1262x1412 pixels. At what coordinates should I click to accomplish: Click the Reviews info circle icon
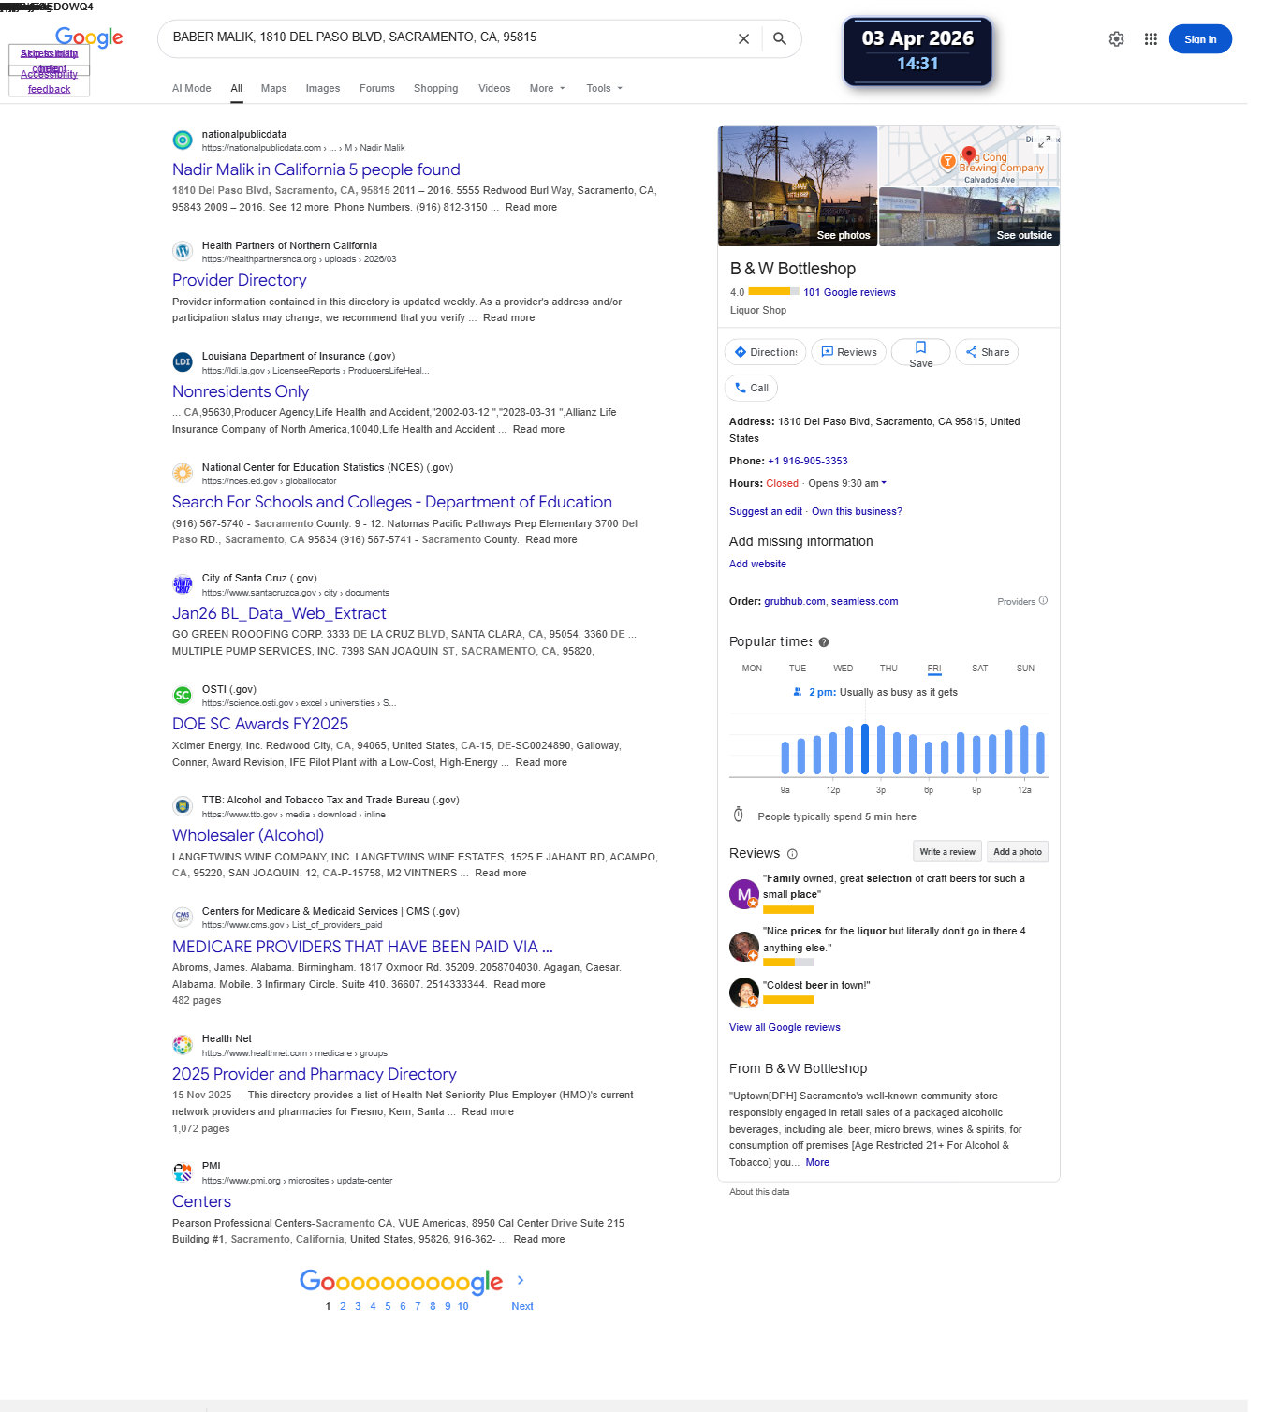tap(792, 854)
